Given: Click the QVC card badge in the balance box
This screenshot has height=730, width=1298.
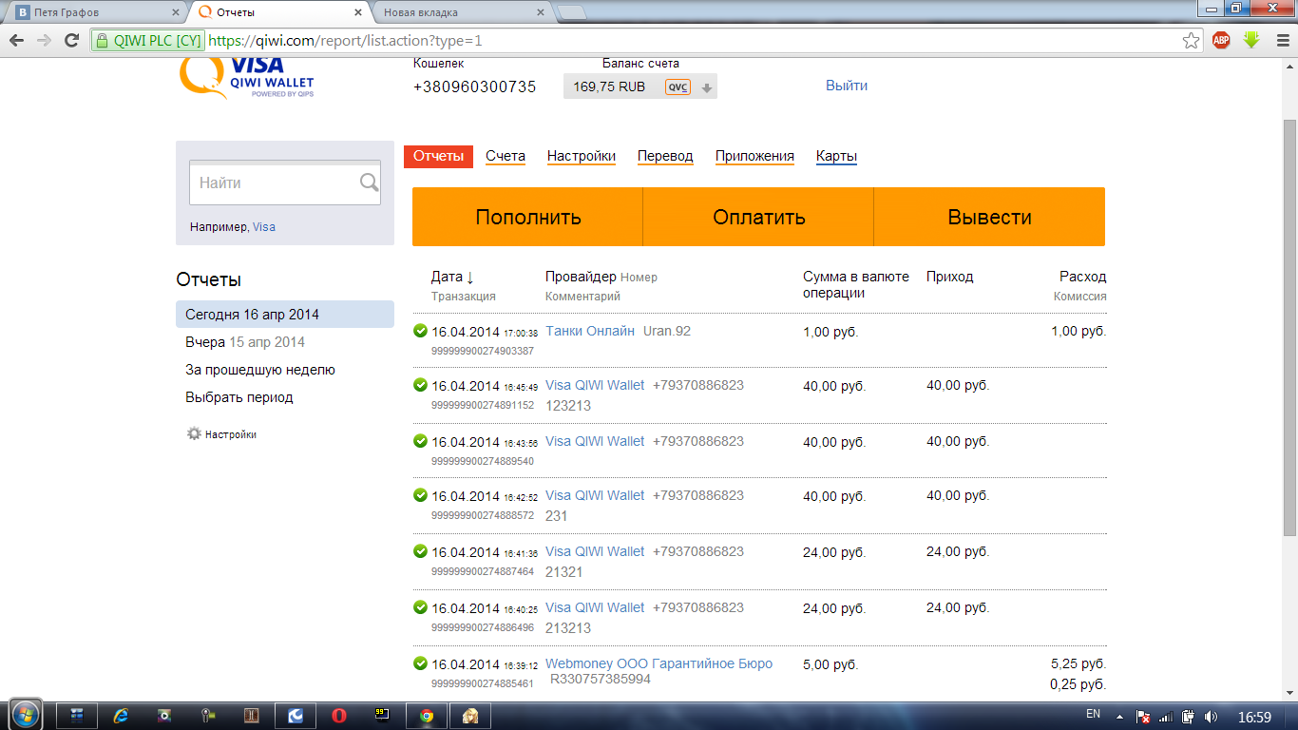Looking at the screenshot, I should [x=678, y=86].
